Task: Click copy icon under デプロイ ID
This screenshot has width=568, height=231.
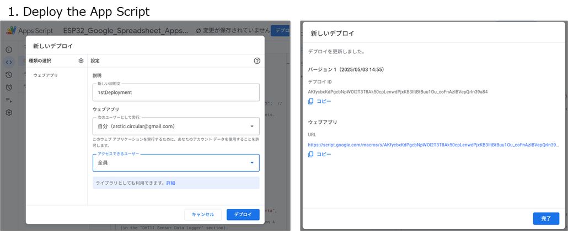Action: (x=310, y=102)
